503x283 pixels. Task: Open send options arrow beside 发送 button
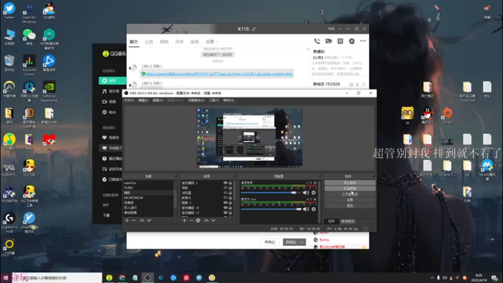pos(302,242)
